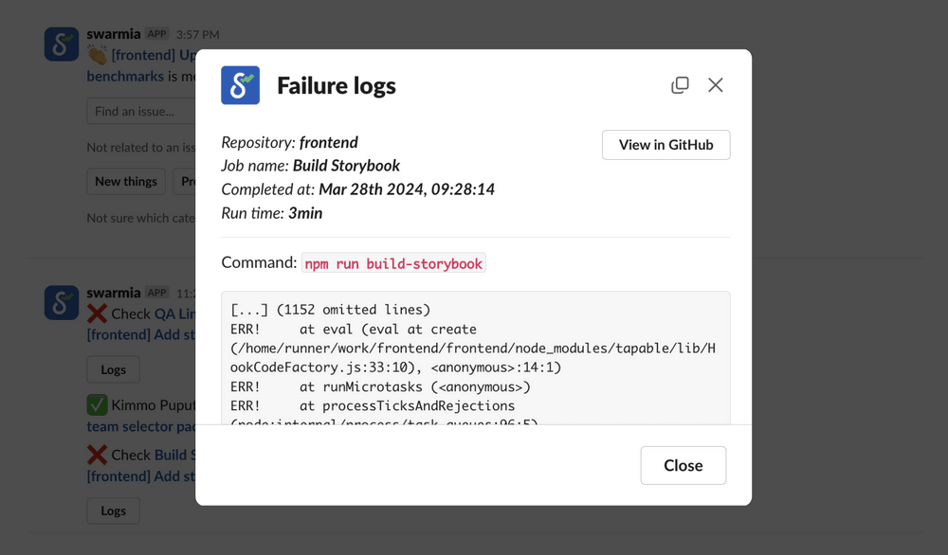Screen dimensions: 948x555
Task: Open the View in GitHub button
Action: coord(665,145)
